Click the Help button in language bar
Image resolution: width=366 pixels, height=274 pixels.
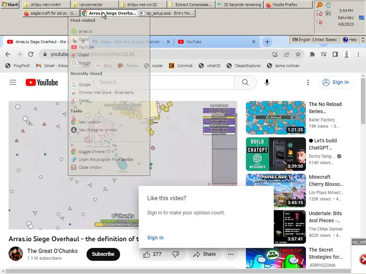click(350, 40)
